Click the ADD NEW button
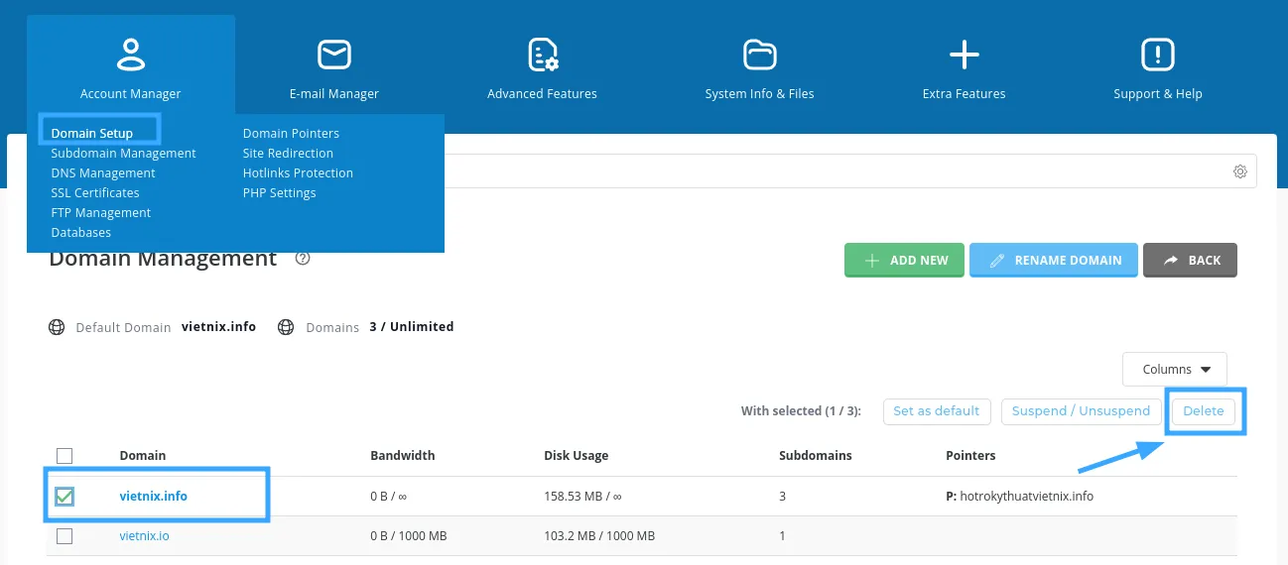This screenshot has height=565, width=1288. coord(904,260)
